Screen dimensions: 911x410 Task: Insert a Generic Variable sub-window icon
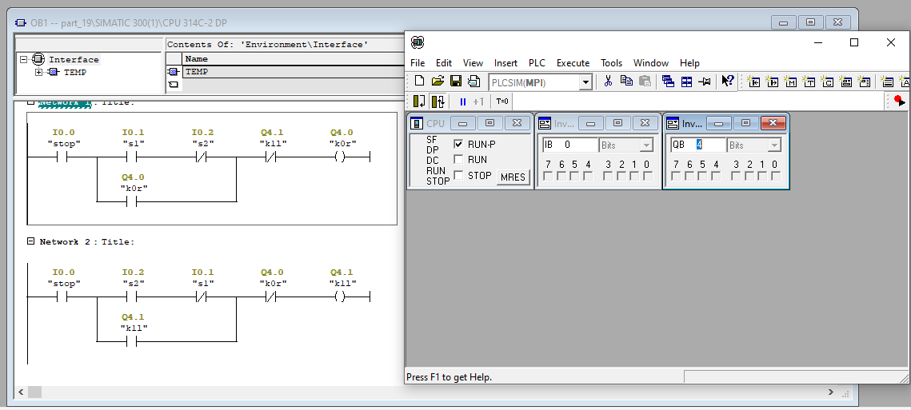(x=845, y=82)
